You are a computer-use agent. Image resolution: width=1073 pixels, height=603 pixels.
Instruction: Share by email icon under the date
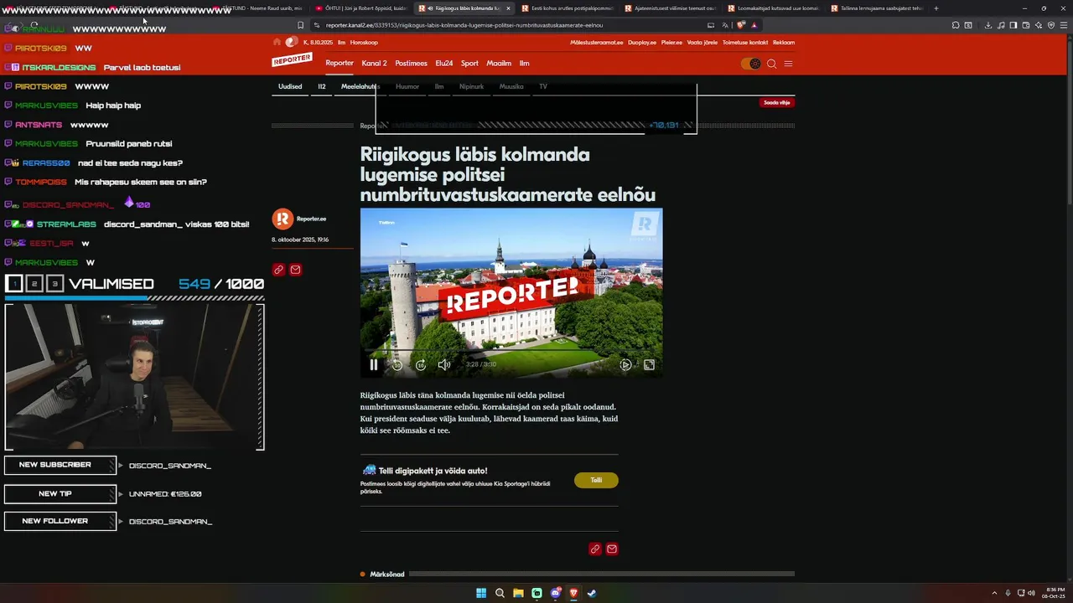295,270
